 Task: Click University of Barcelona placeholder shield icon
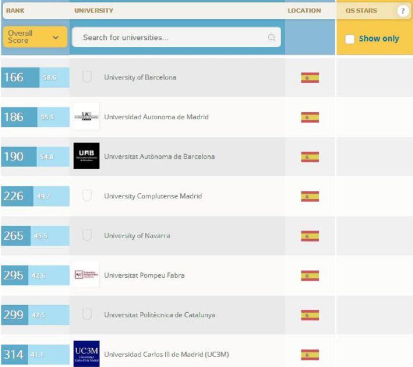point(87,77)
